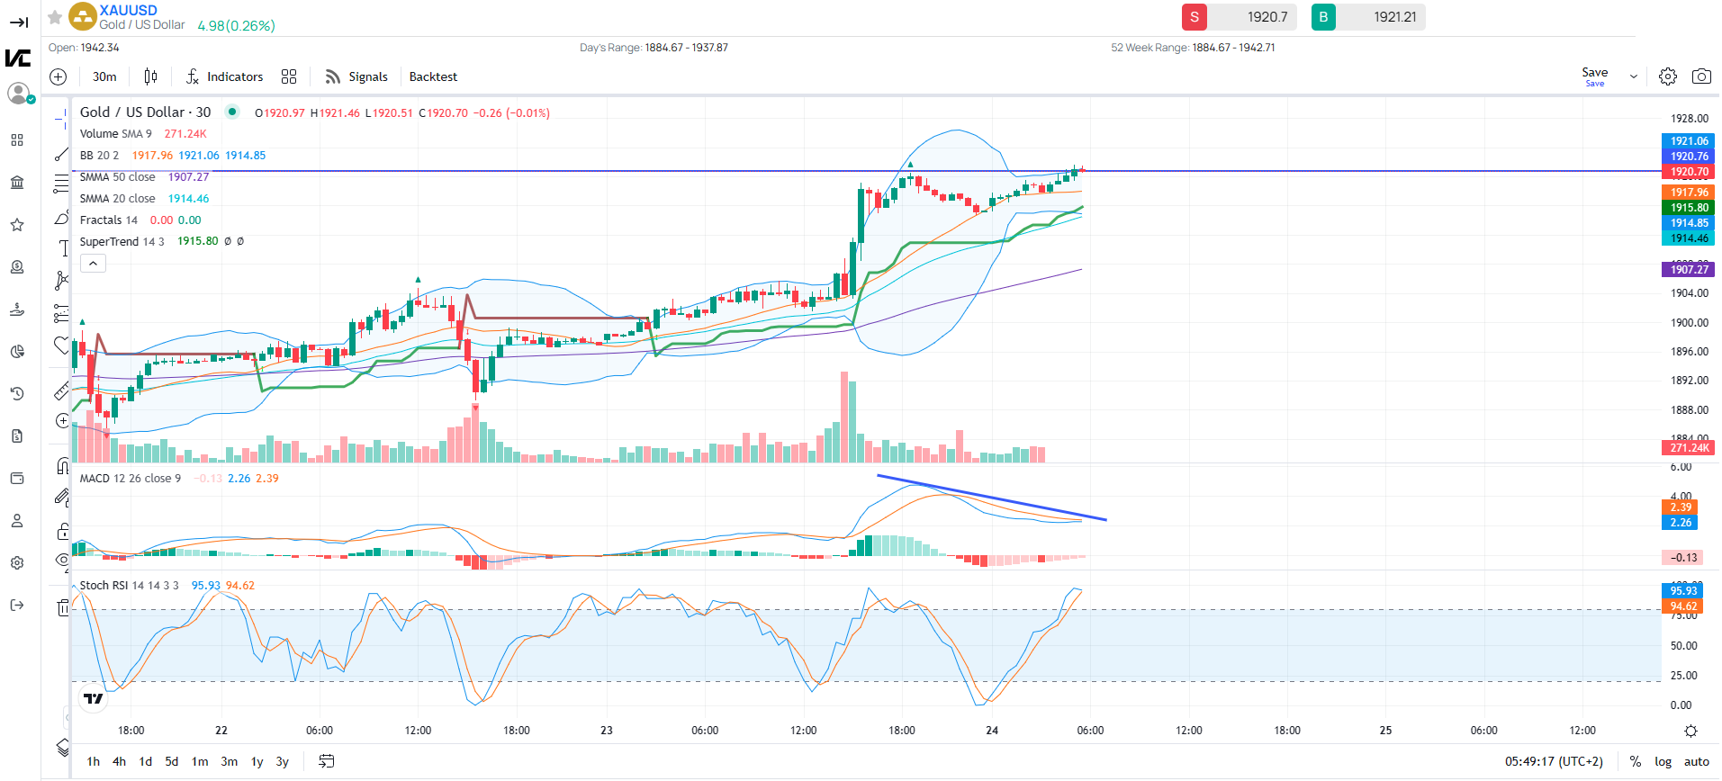Collapse the indicator legend with chevron
Screen dimensions: 1722x781
93,264
